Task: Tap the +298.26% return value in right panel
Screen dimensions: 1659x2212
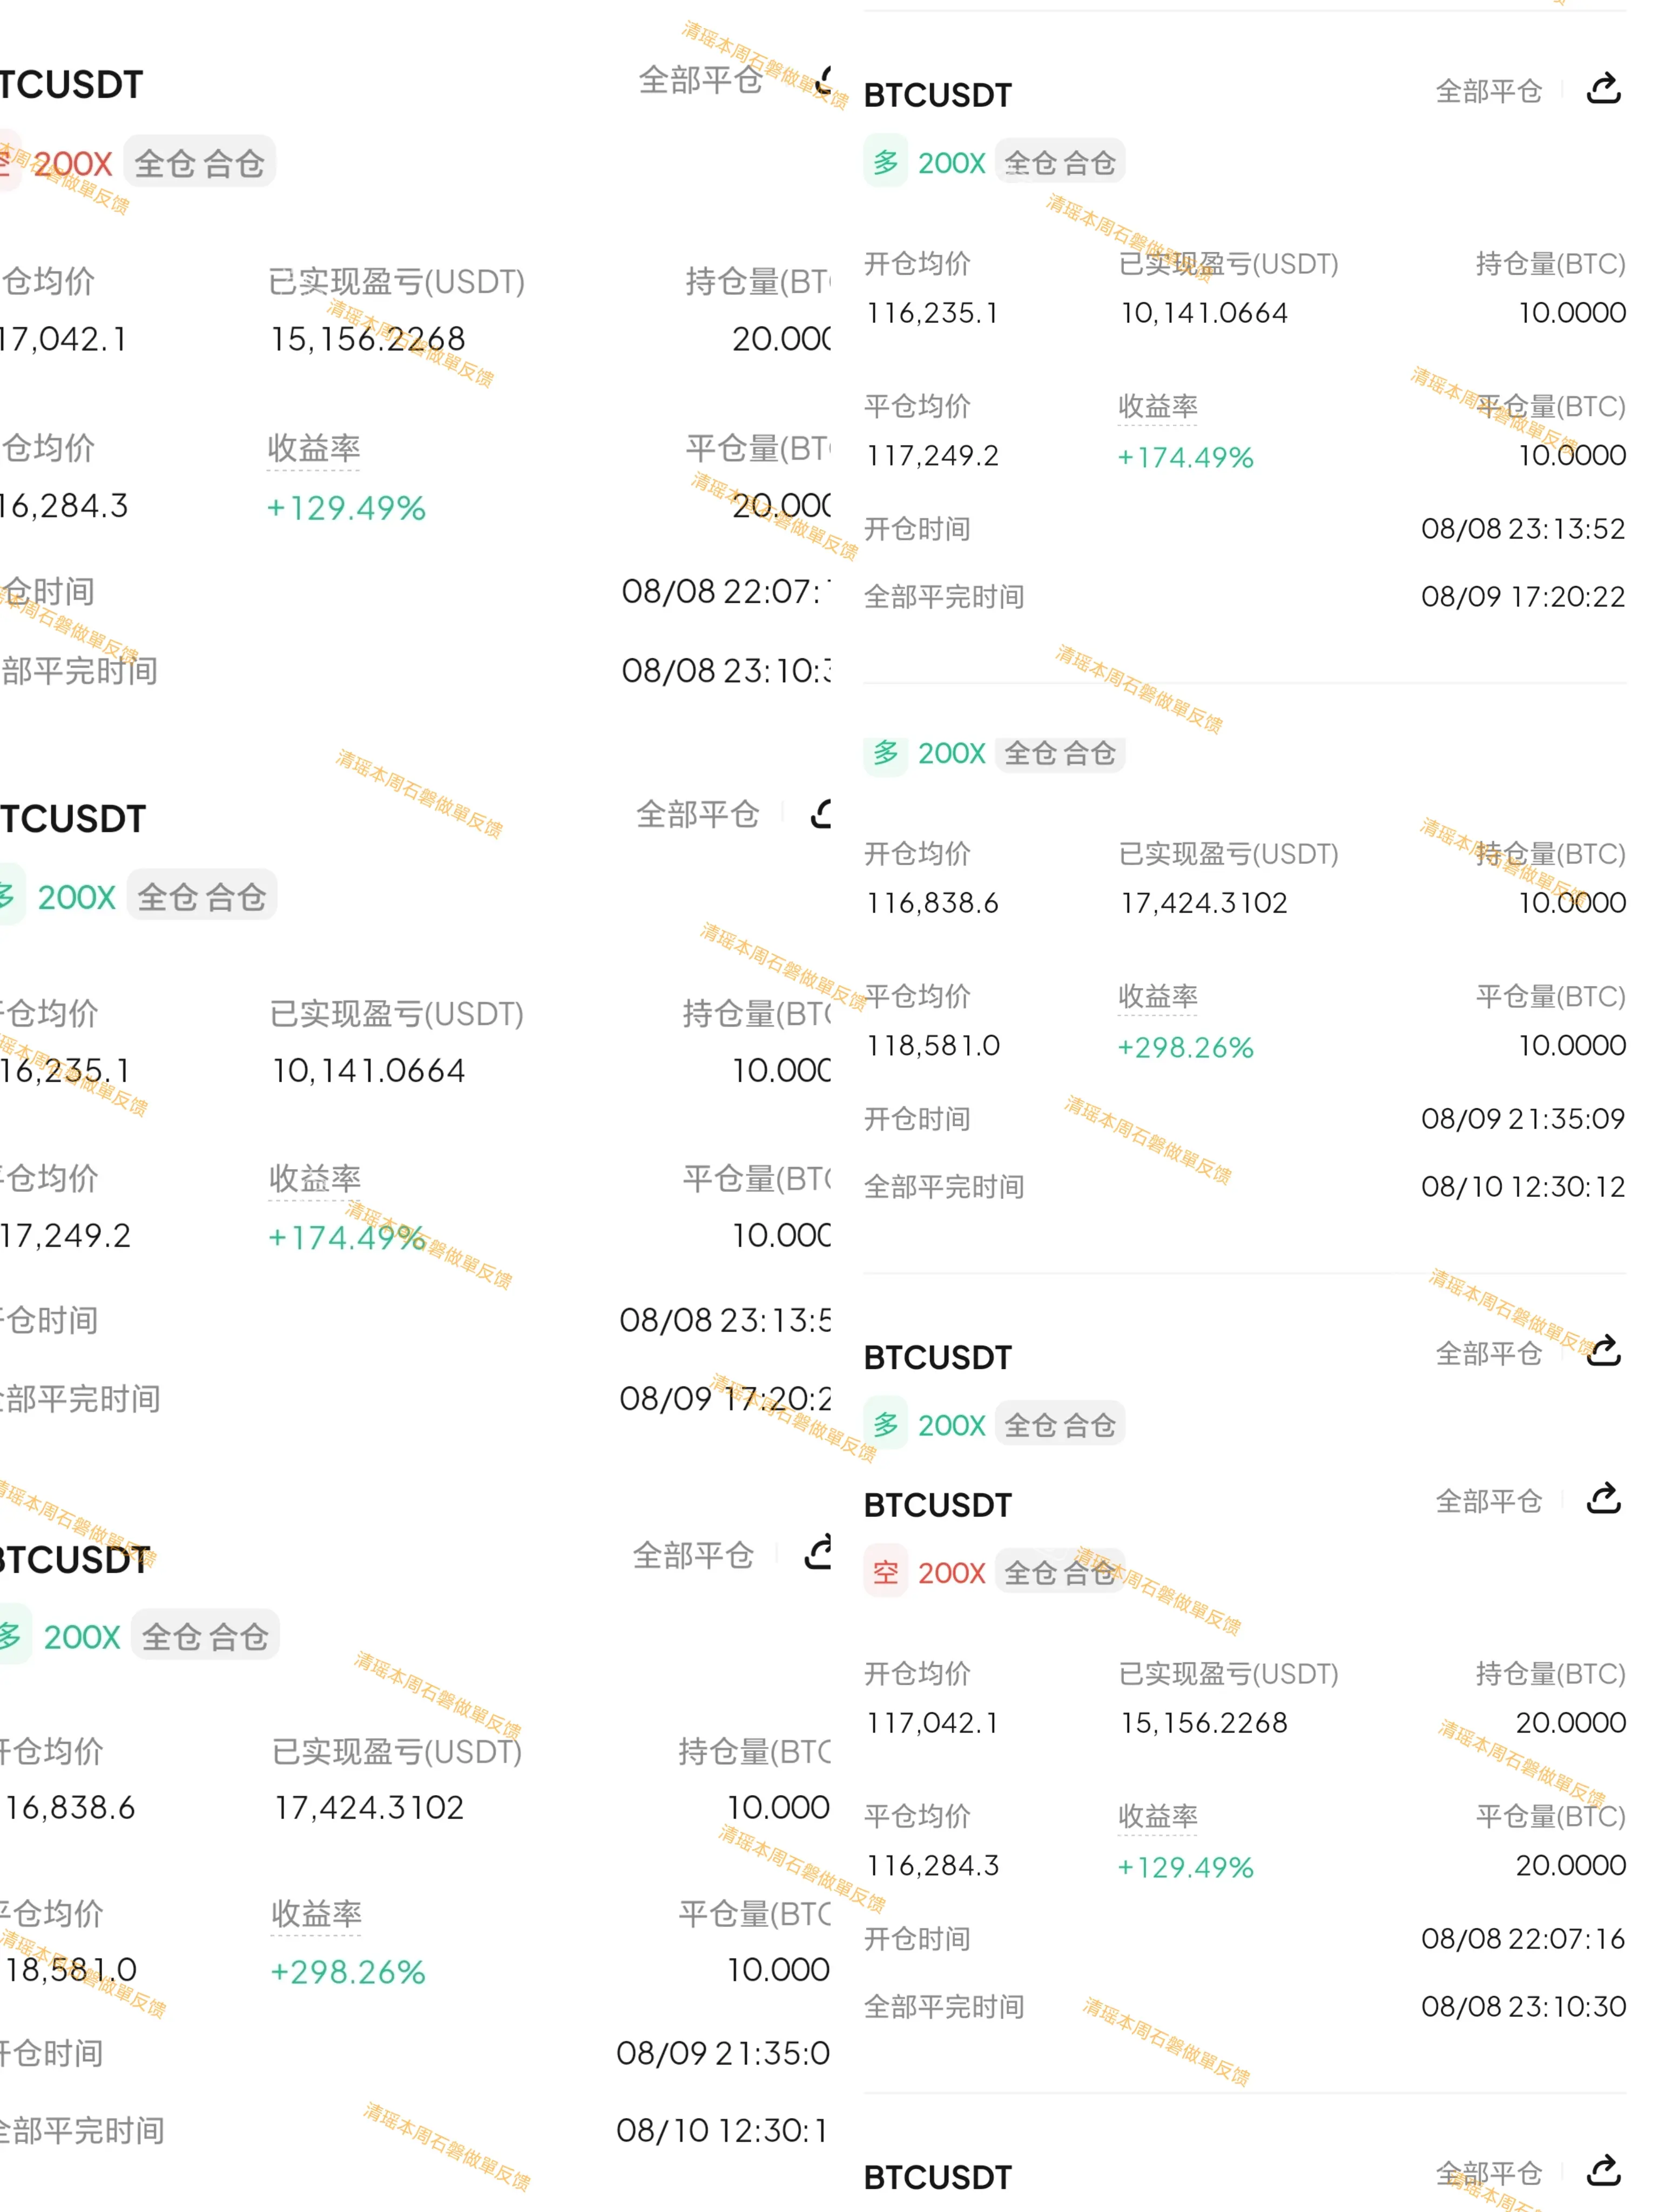Action: coord(1184,1047)
